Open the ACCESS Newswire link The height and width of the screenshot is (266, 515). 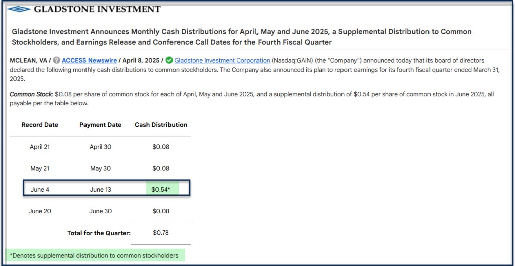(89, 60)
